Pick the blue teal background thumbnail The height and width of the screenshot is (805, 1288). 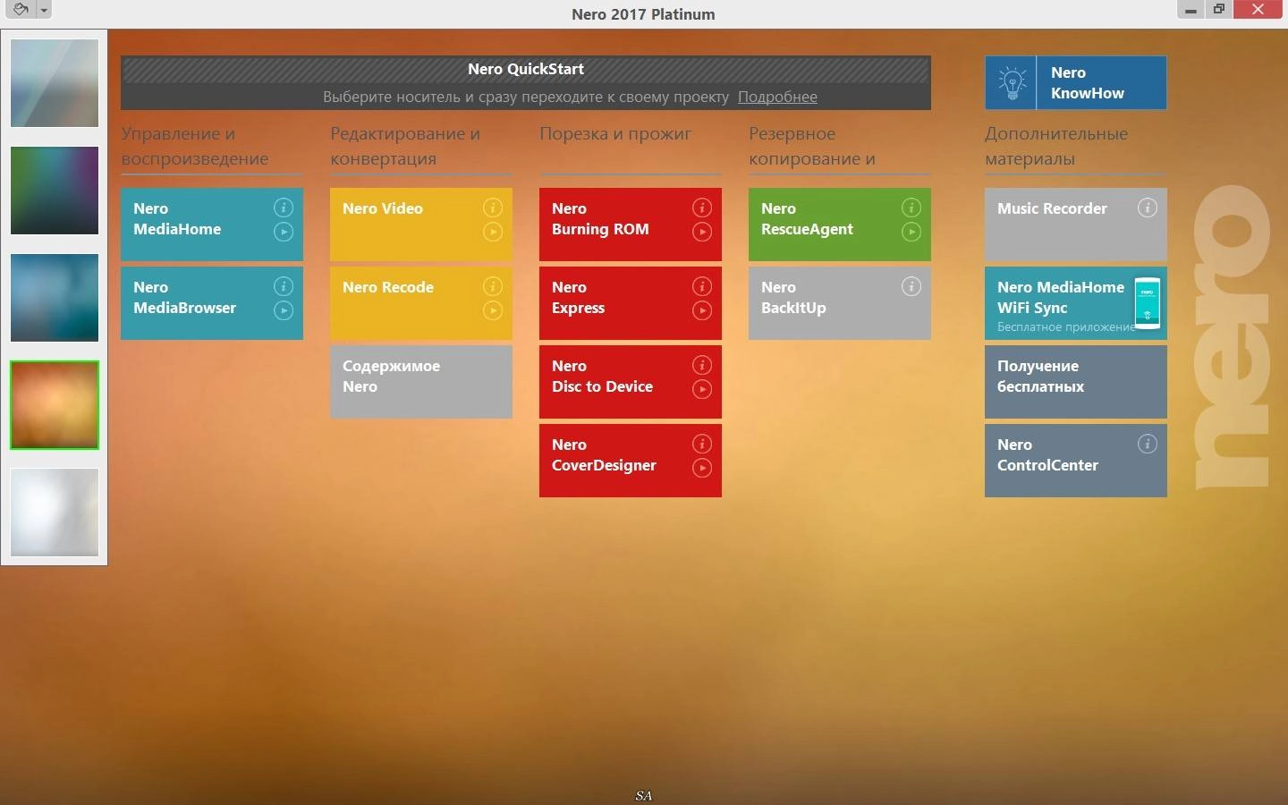pos(55,298)
